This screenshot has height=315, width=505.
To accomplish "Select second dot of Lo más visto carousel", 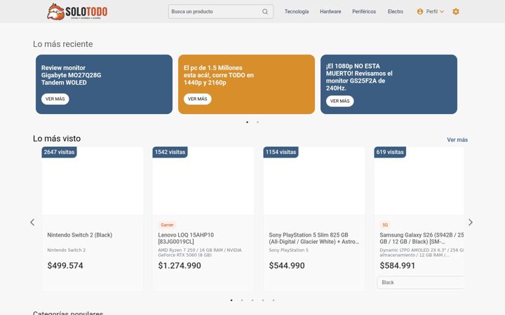I will pyautogui.click(x=242, y=300).
